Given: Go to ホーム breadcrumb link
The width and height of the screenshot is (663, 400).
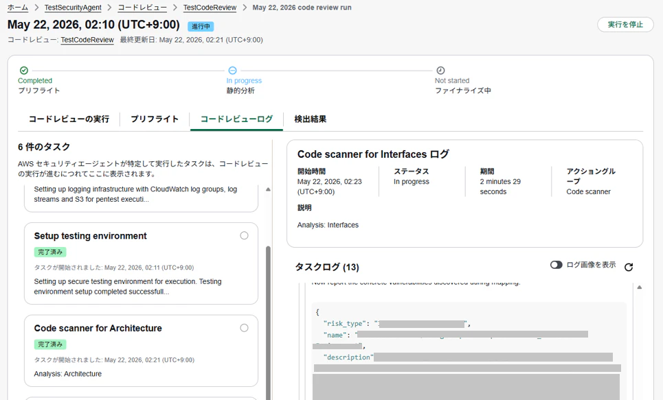Looking at the screenshot, I should pos(18,7).
